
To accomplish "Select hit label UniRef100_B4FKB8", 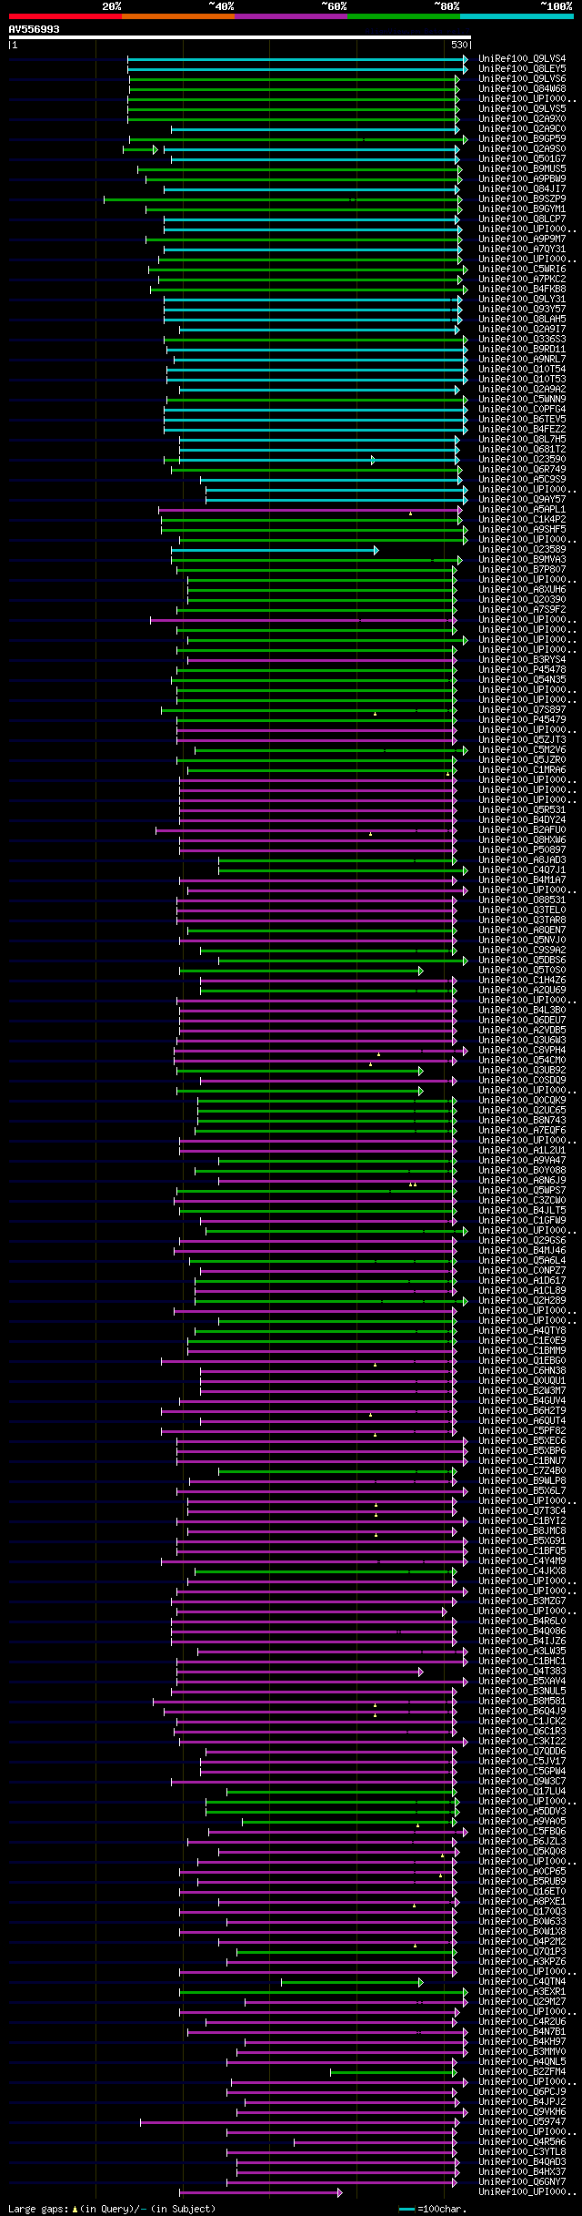I will pyautogui.click(x=522, y=289).
